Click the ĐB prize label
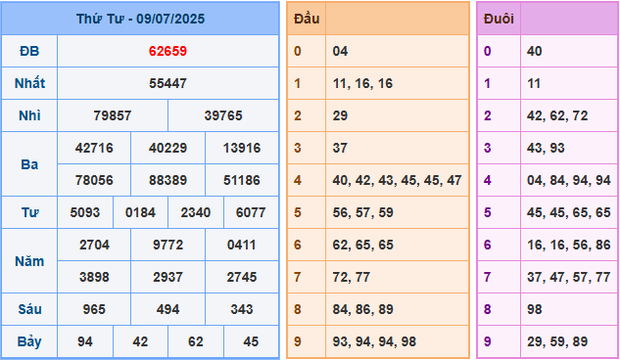Image resolution: width=620 pixels, height=360 pixels. click(29, 51)
